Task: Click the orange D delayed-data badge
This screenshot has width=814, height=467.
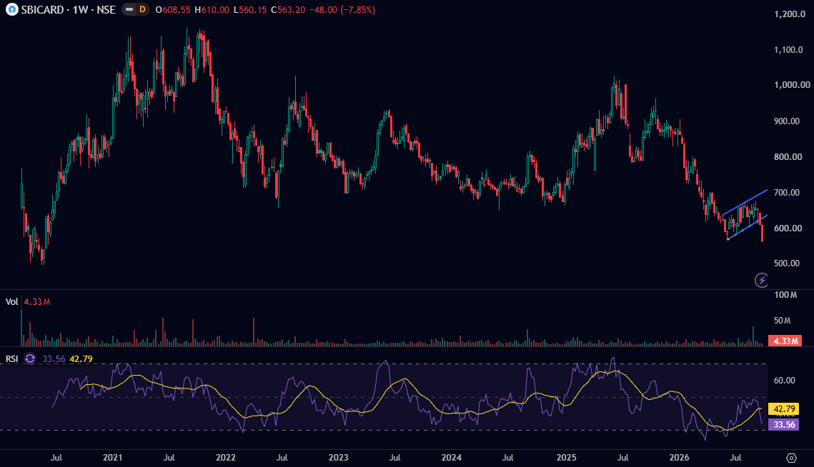Action: [x=142, y=9]
